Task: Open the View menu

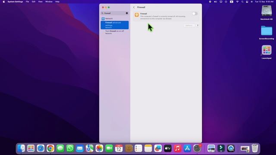Action: tap(40, 2)
